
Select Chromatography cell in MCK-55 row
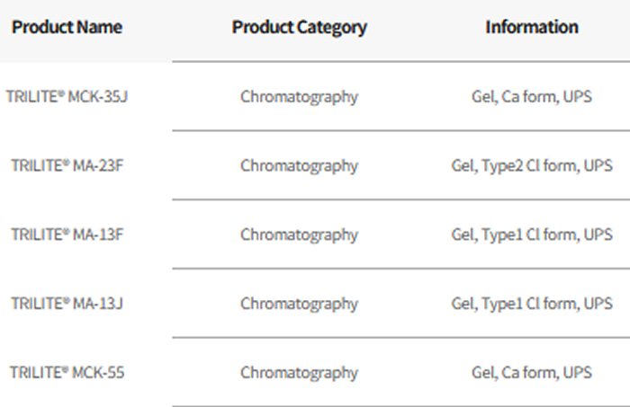pos(299,372)
